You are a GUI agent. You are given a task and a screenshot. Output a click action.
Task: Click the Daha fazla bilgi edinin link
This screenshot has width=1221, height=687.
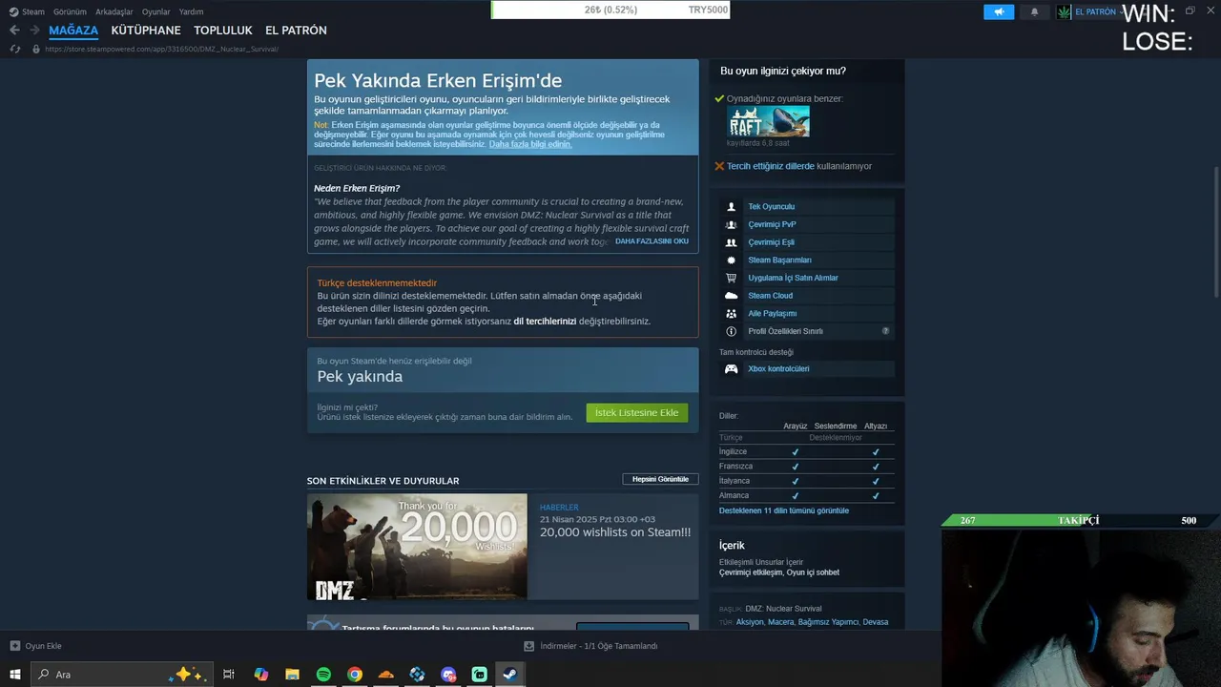[x=530, y=144]
